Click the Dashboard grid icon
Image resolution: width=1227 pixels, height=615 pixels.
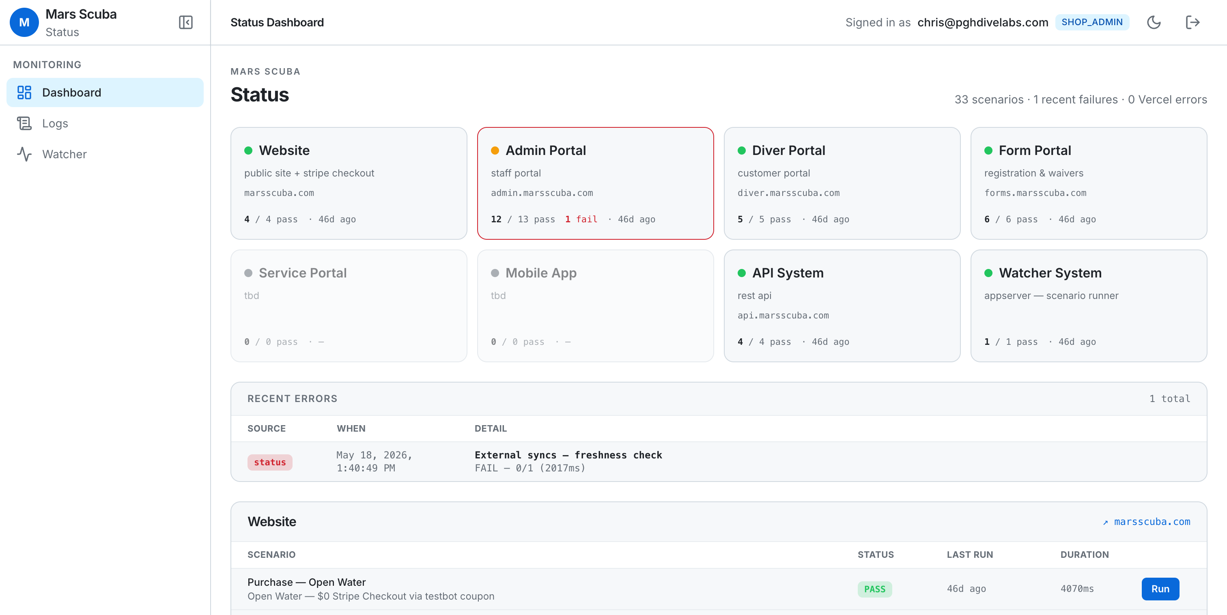24,92
